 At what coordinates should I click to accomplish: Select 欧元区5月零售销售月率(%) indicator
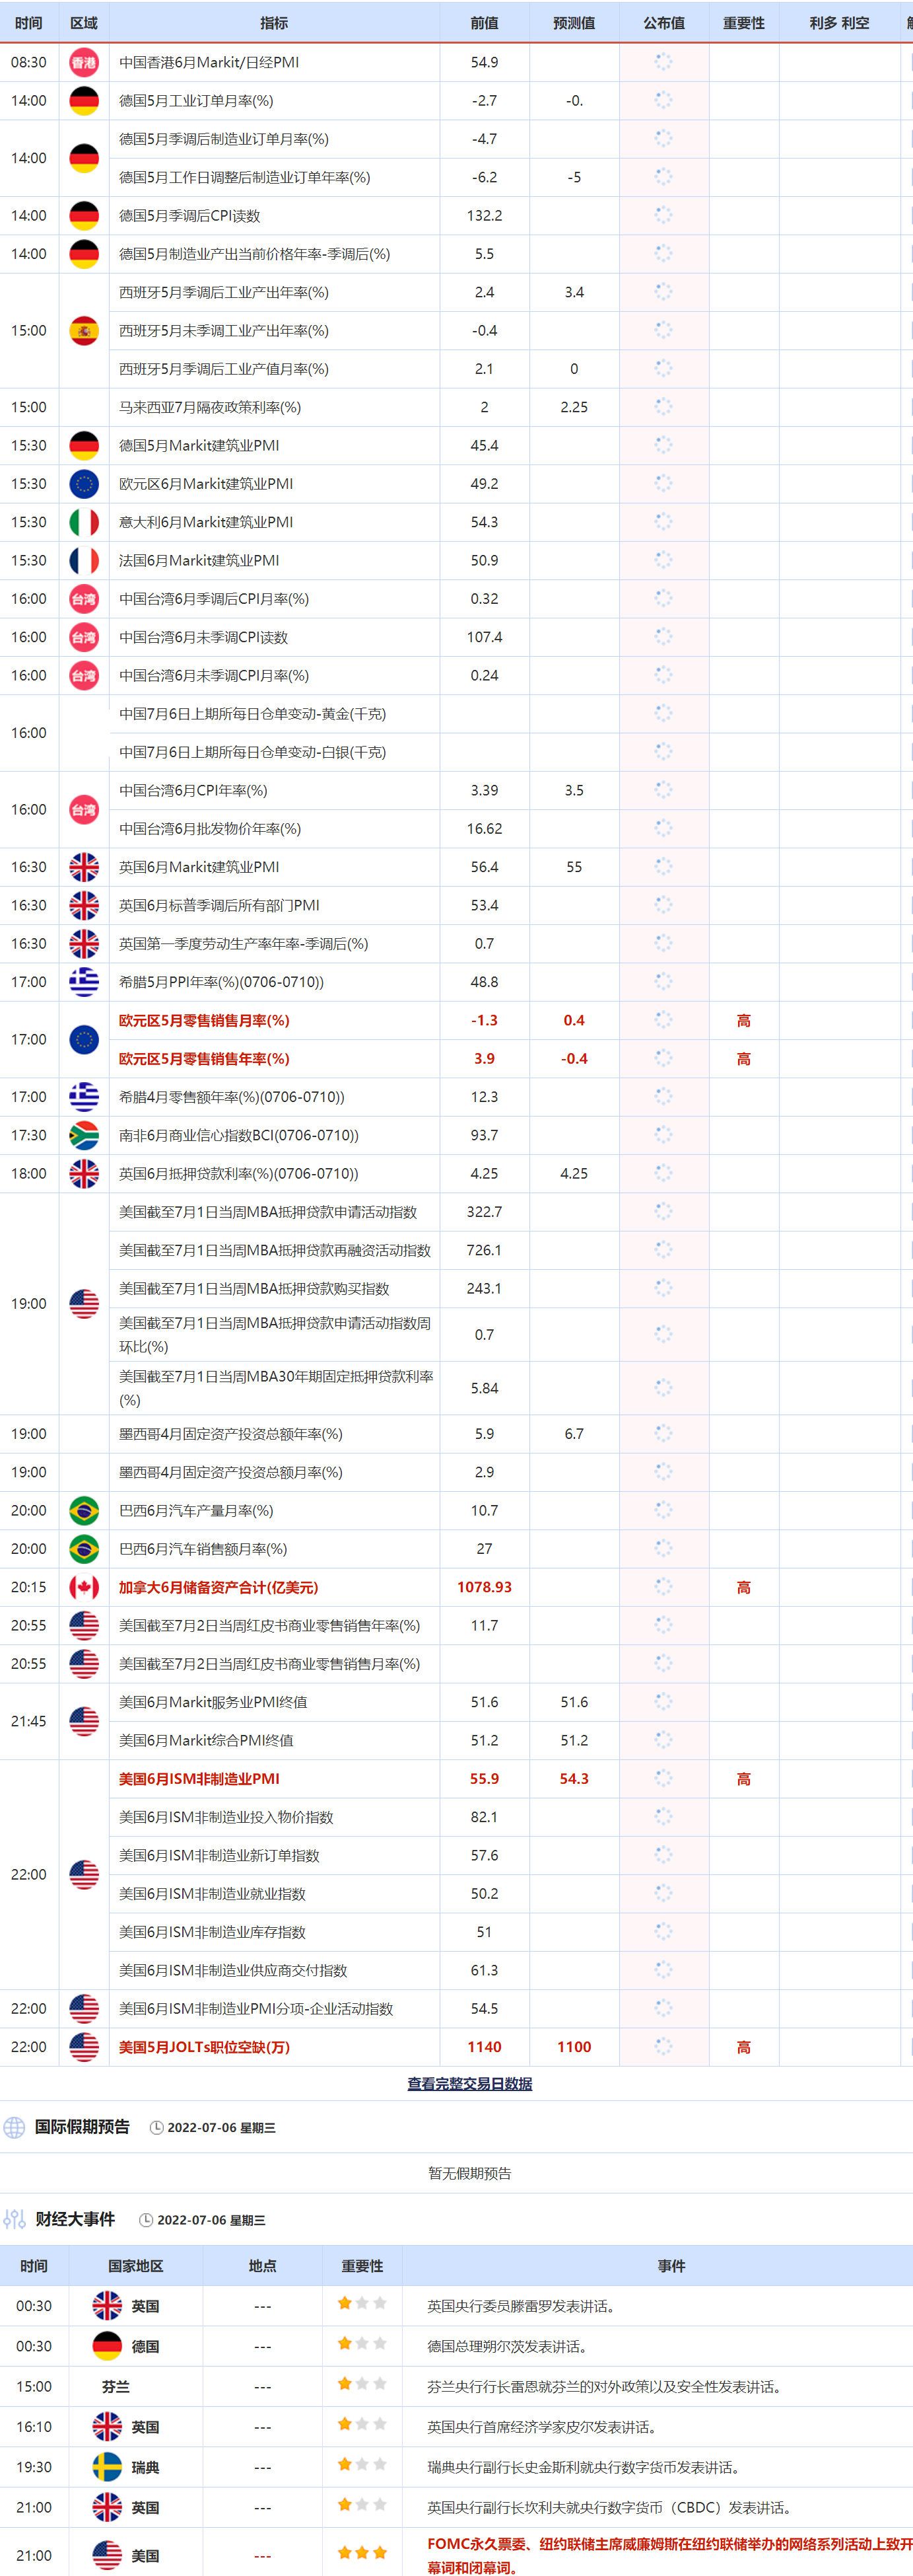click(x=204, y=1020)
